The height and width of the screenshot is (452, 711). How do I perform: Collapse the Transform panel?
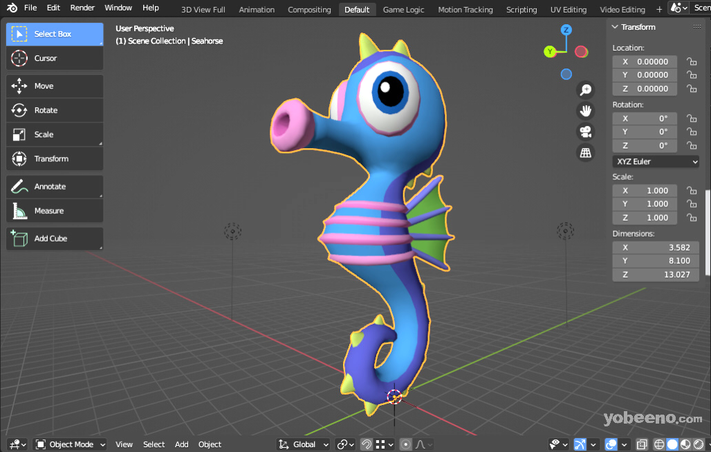click(615, 27)
